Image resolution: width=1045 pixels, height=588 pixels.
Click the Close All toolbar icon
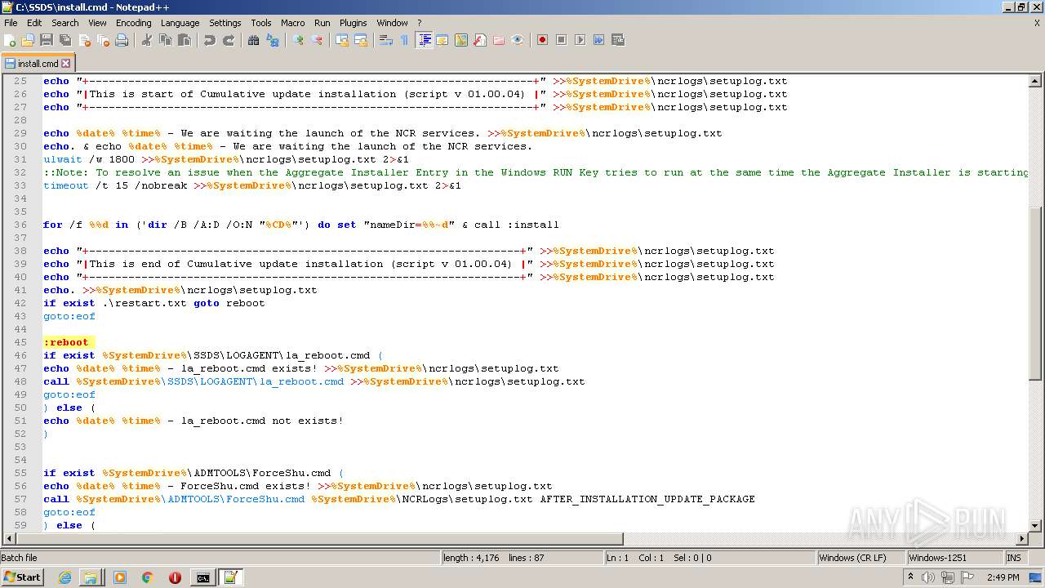(103, 40)
